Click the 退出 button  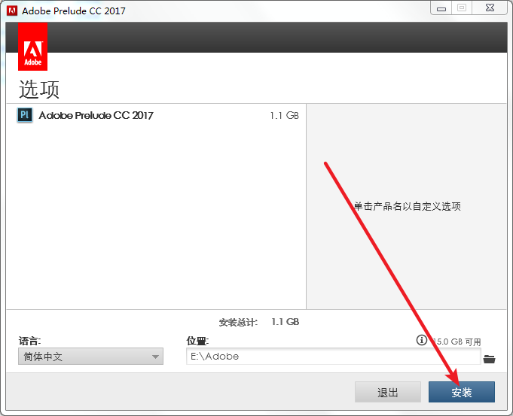(x=388, y=392)
